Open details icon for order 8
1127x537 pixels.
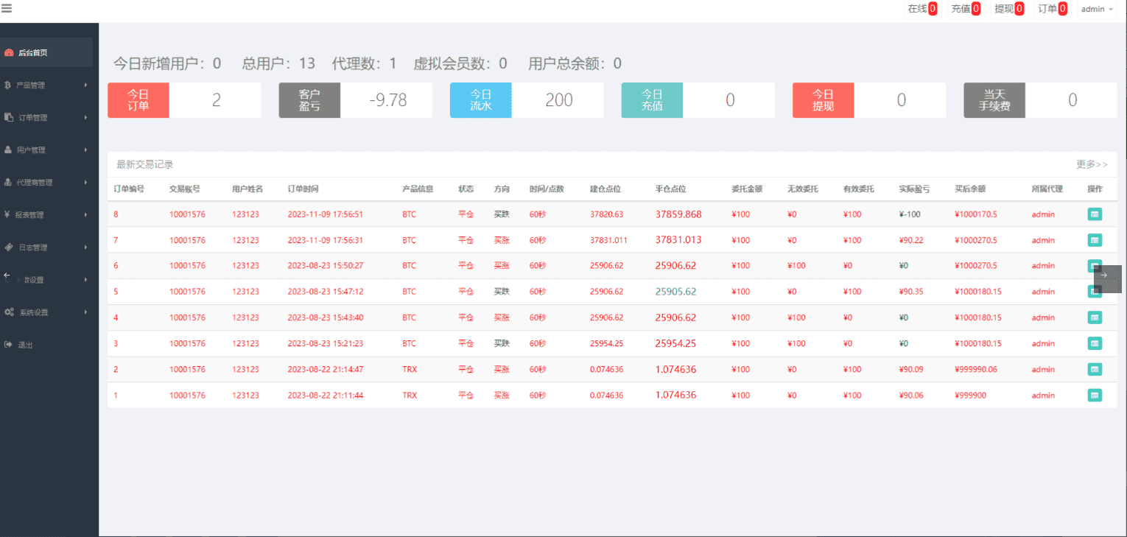pos(1095,214)
